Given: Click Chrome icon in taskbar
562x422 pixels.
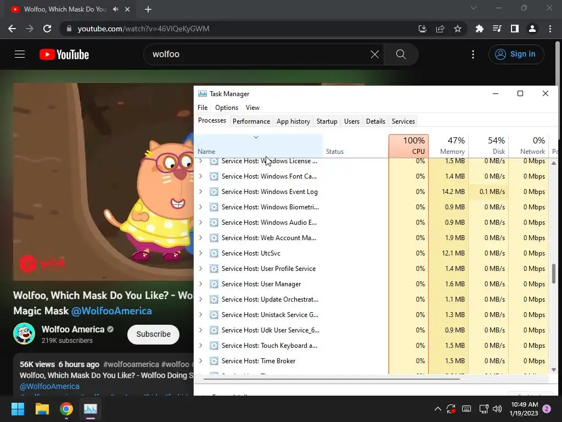Looking at the screenshot, I should [66, 409].
